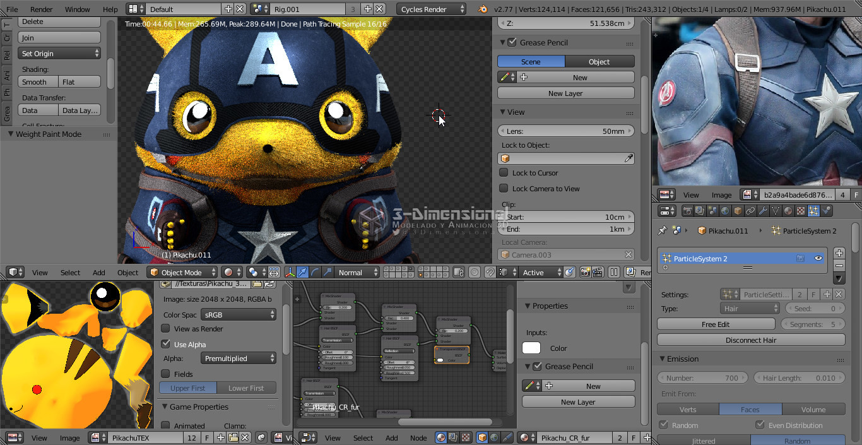This screenshot has height=445, width=862.
Task: Add new image next to PikachuTEX
Action: click(221, 437)
